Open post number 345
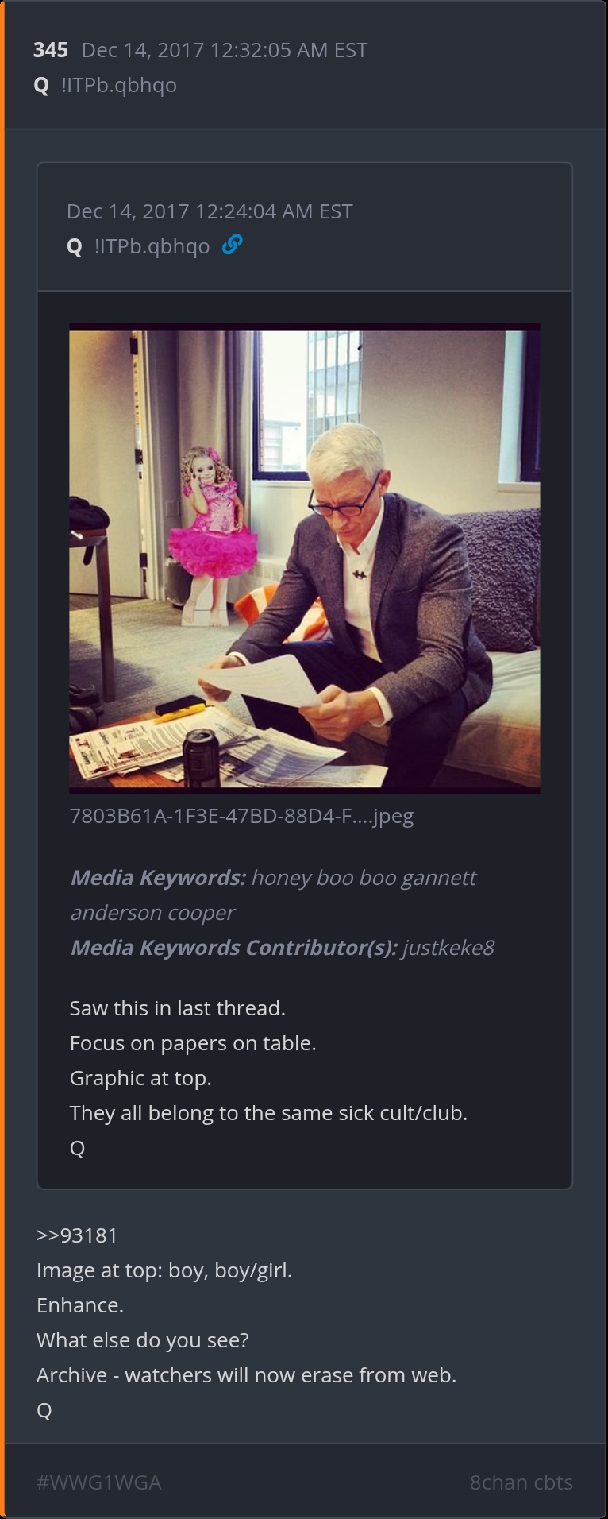Image resolution: width=608 pixels, height=1519 pixels. click(x=51, y=50)
